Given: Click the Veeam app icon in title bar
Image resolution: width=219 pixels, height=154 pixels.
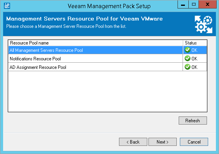Looking at the screenshot, I should click(7, 6).
